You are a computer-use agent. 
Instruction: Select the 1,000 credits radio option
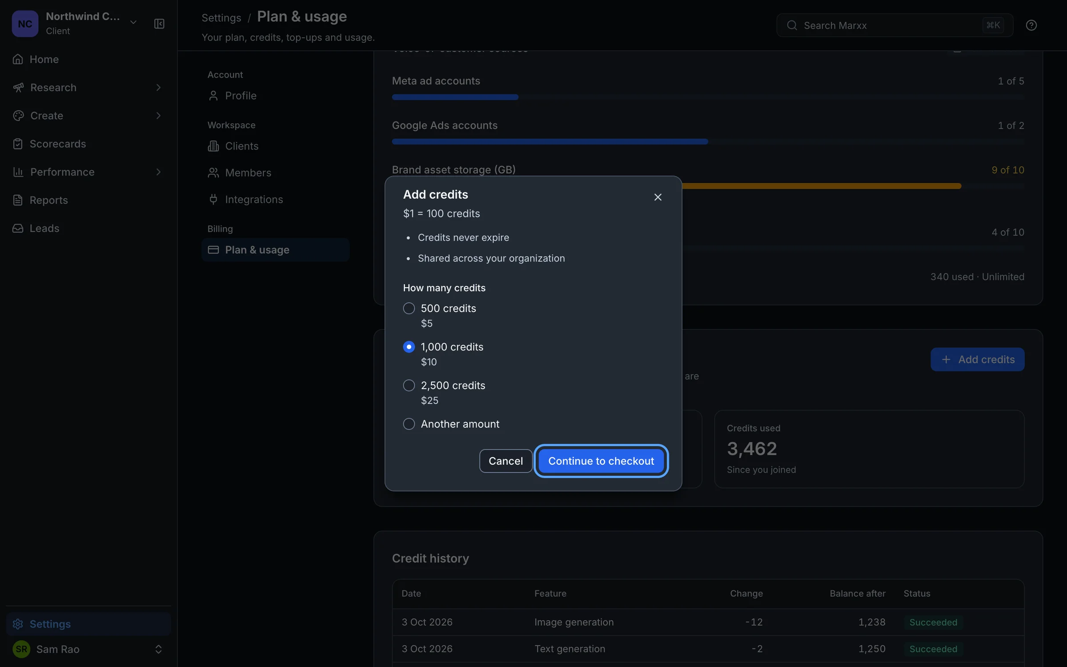(409, 347)
